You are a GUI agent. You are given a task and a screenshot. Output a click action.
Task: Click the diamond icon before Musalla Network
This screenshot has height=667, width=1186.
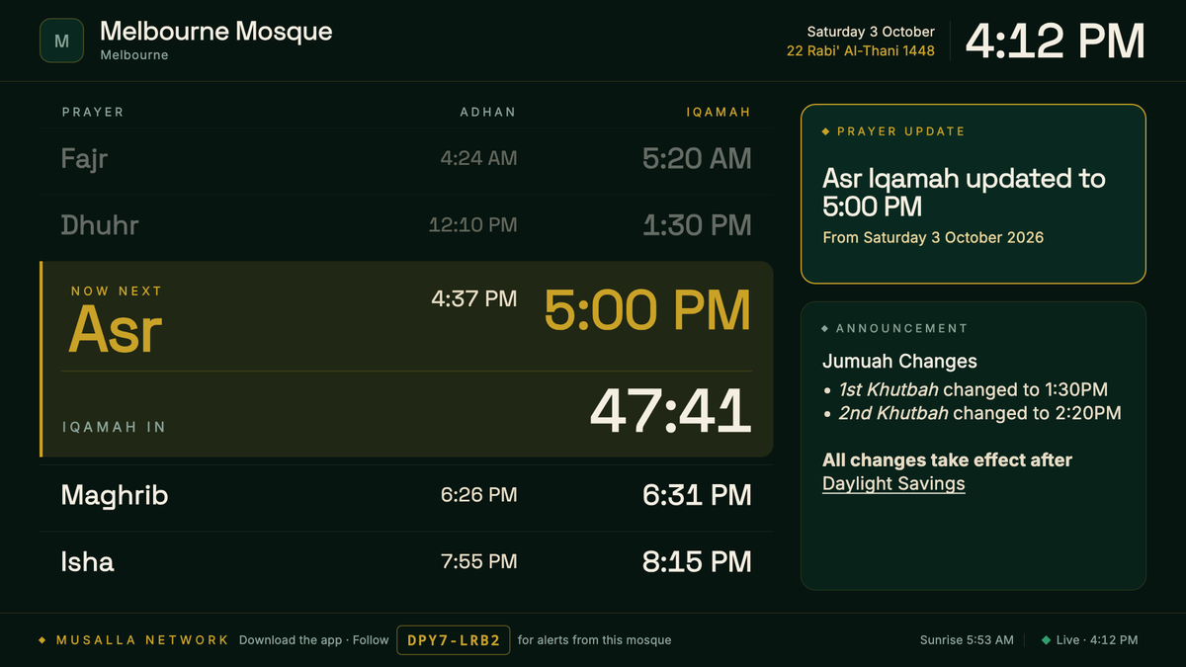[x=42, y=640]
